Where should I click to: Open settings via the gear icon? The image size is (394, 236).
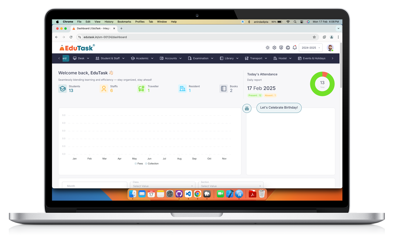point(274,48)
